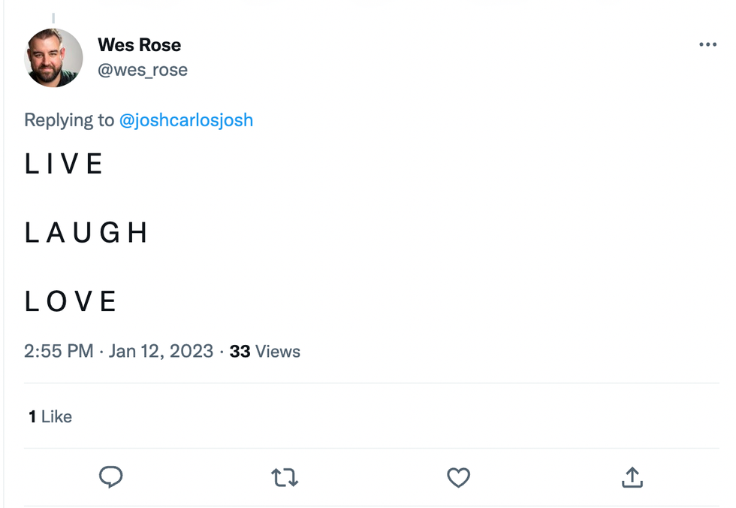
Task: Click the gray "Replying to" text
Action: click(69, 120)
